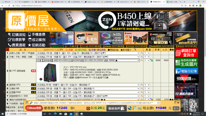206x116 pixels.
Task: Click the 全頁 badge on 處理器 CPU row
Action: (x=33, y=85)
